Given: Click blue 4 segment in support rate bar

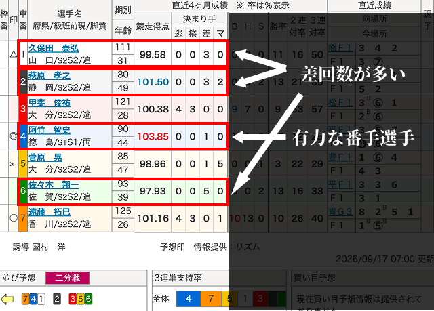Looking at the screenshot, I should (189, 299).
